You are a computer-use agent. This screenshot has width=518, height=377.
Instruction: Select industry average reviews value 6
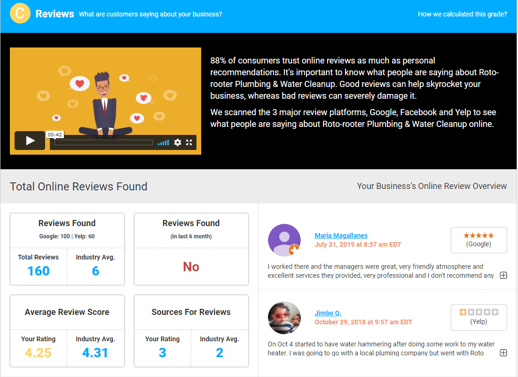[95, 271]
